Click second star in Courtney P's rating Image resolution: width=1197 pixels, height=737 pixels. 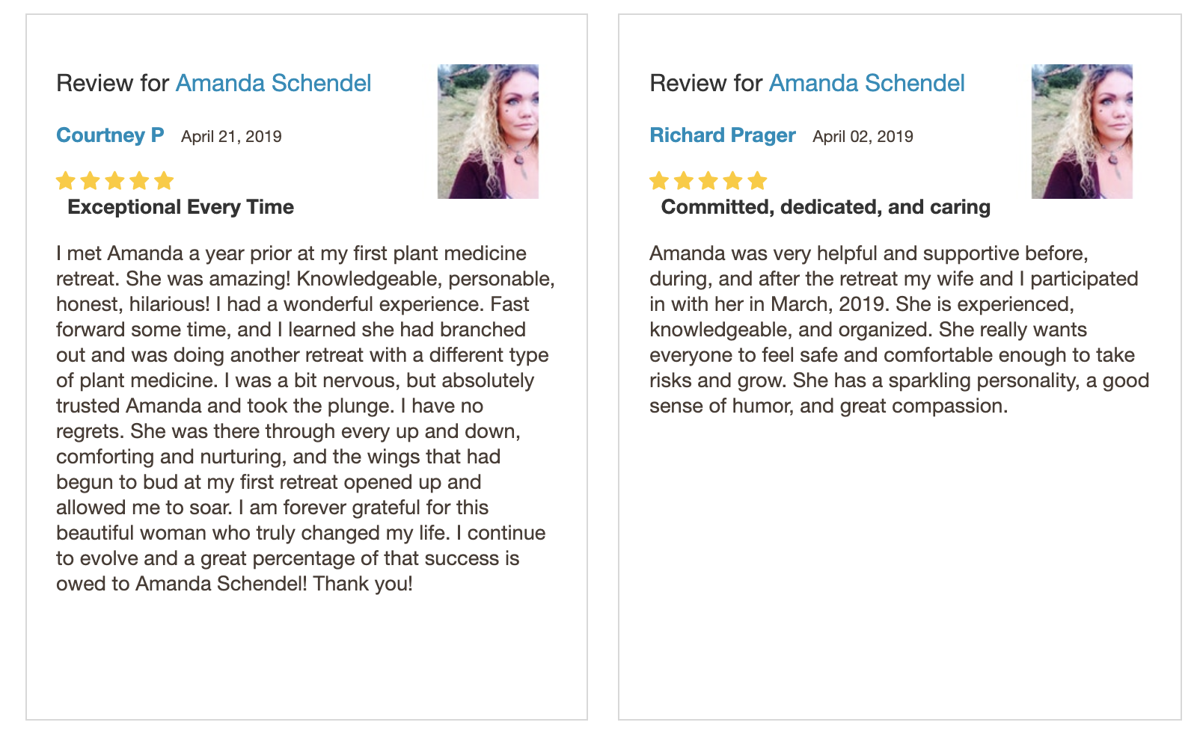click(91, 181)
